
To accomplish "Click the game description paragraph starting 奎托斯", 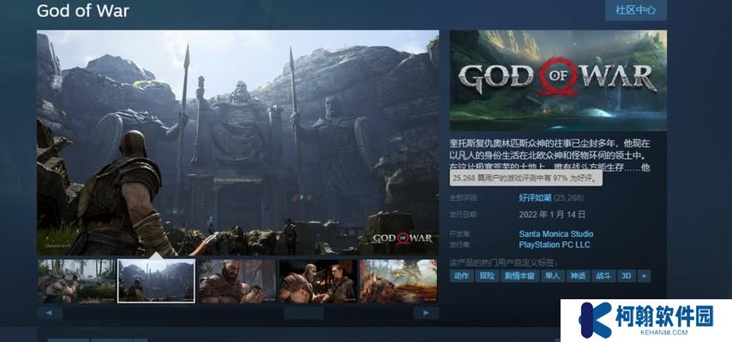I will coord(550,155).
